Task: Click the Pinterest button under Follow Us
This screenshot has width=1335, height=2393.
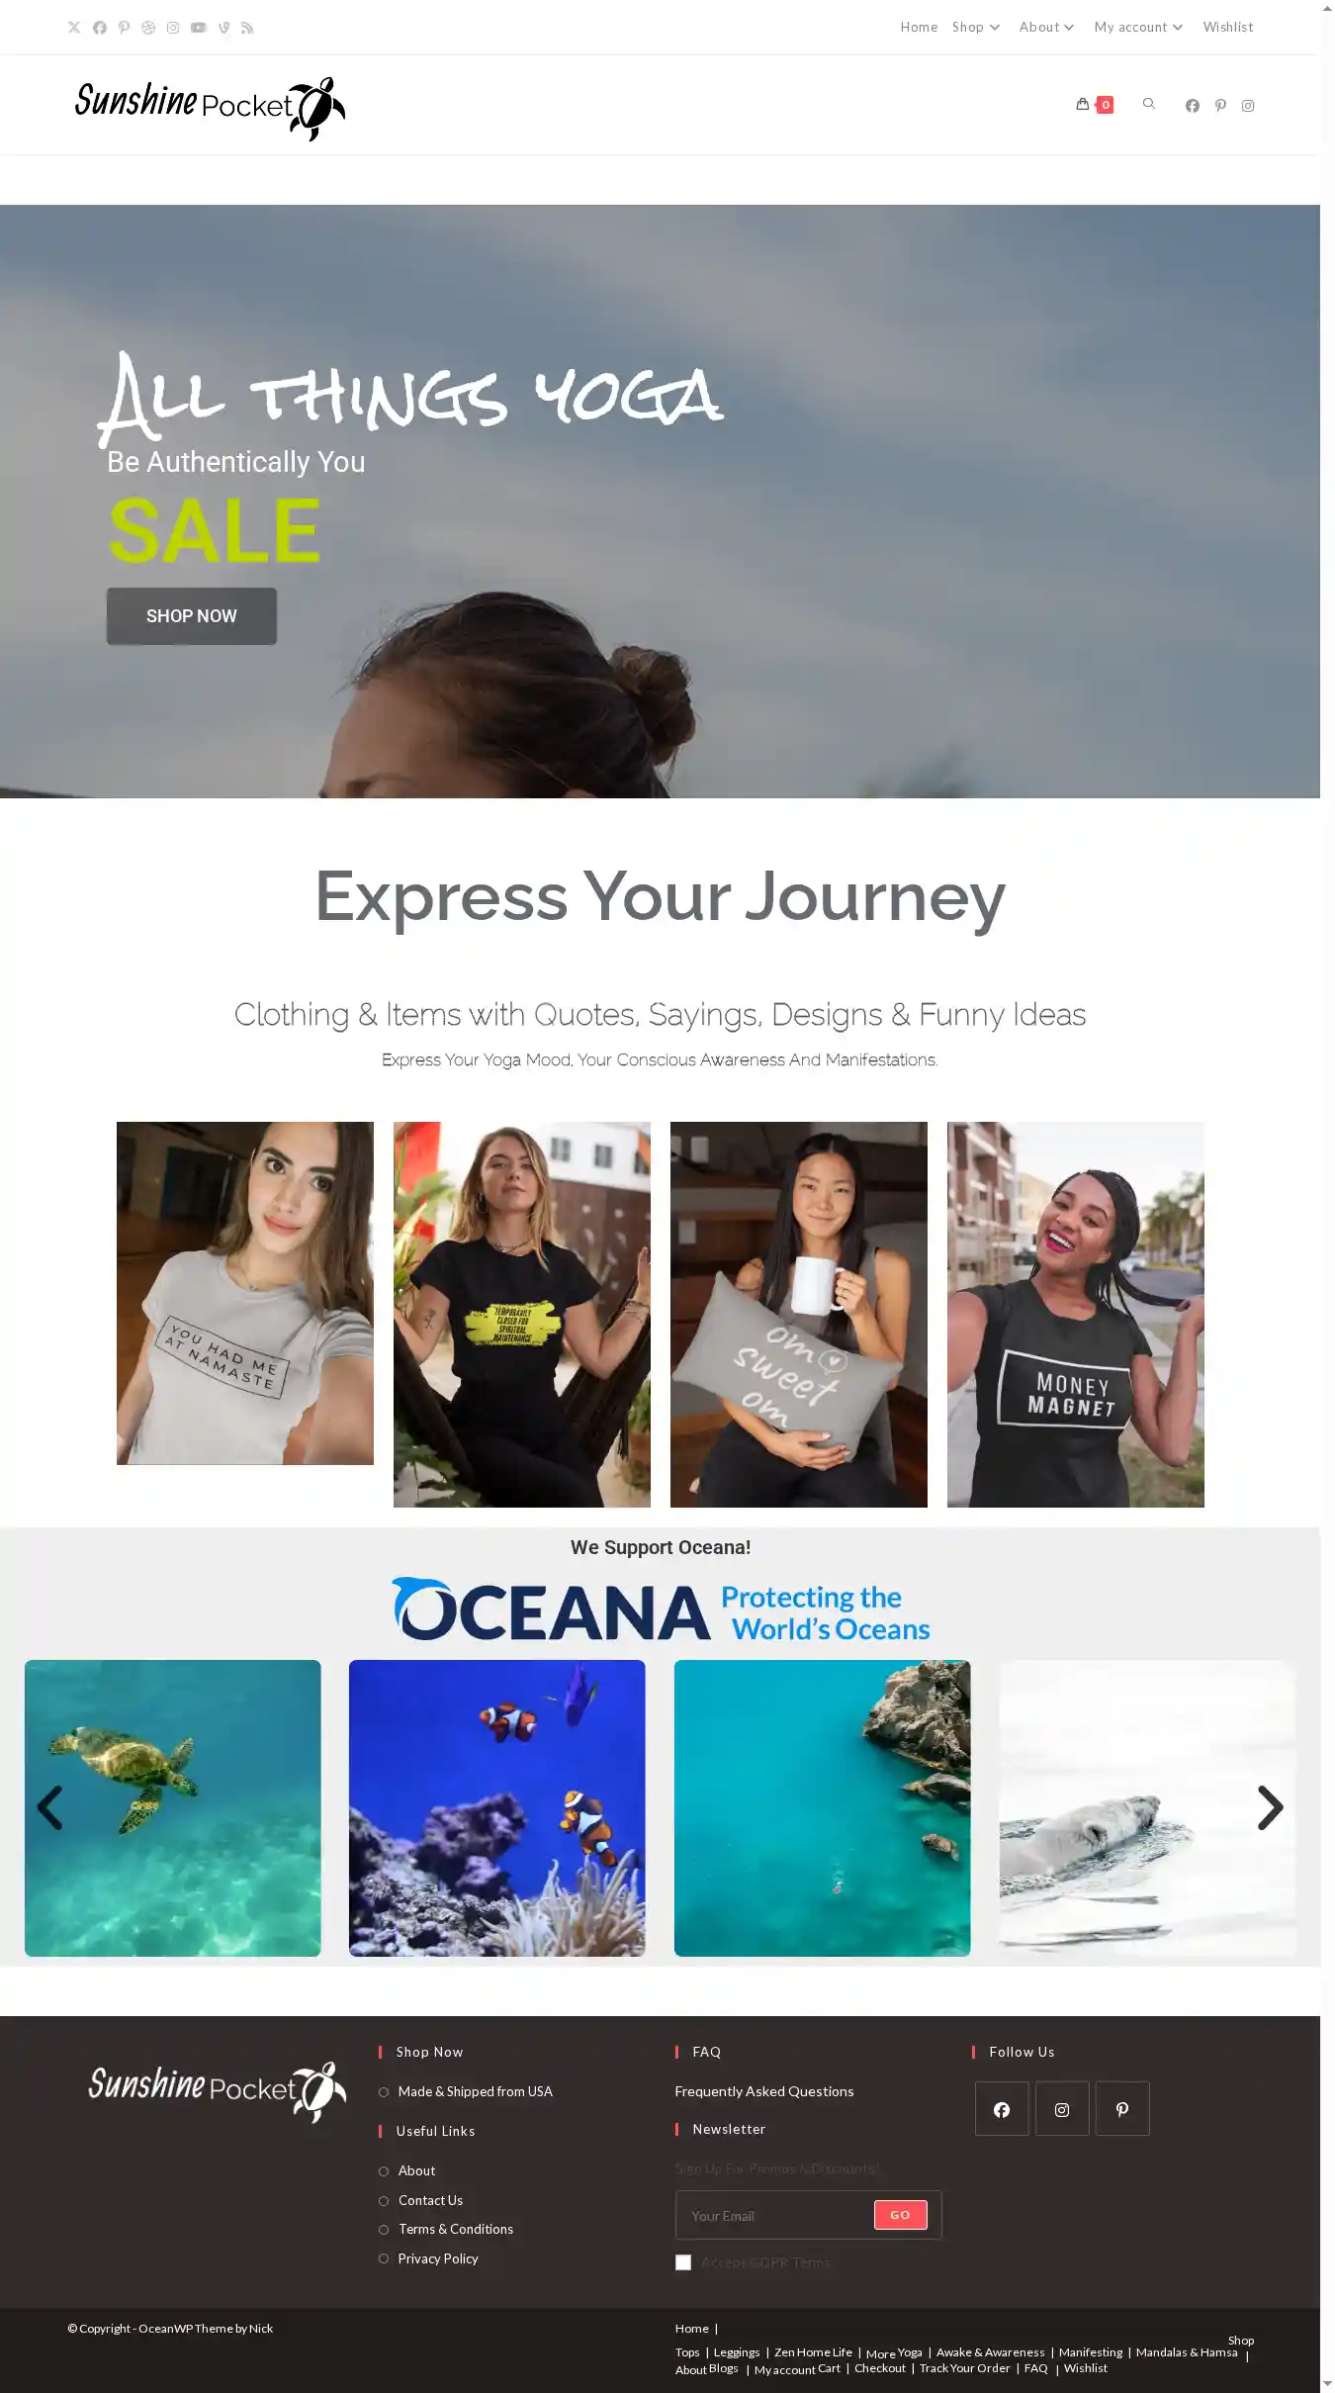Action: pos(1122,2110)
